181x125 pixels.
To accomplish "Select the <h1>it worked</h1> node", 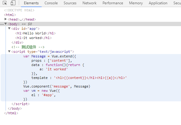I will pos(33,38).
